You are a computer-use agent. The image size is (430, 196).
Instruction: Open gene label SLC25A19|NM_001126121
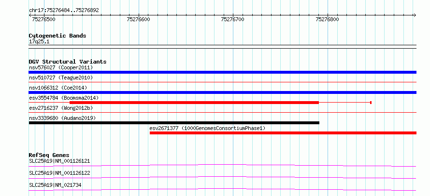(59, 161)
